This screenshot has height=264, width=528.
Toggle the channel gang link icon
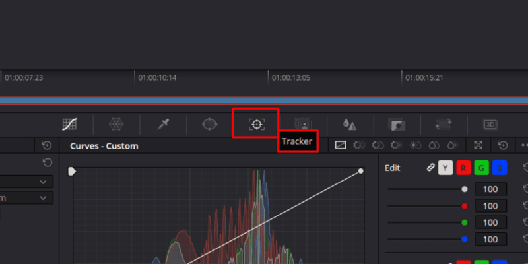(431, 168)
